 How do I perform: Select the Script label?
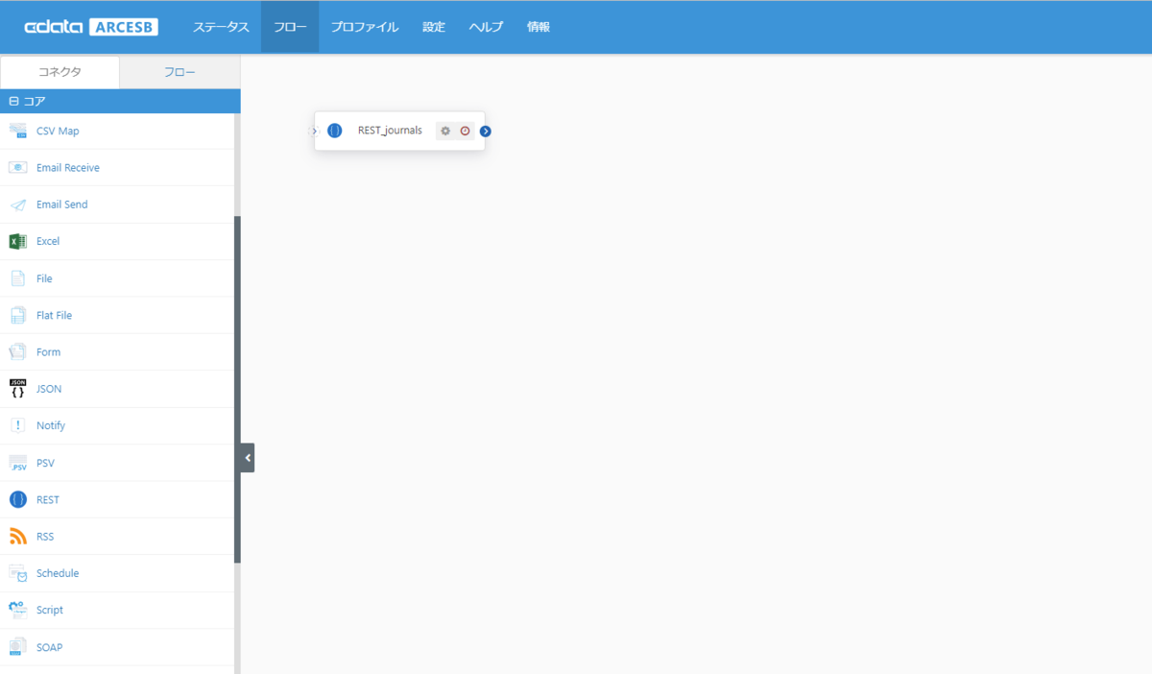click(x=50, y=610)
